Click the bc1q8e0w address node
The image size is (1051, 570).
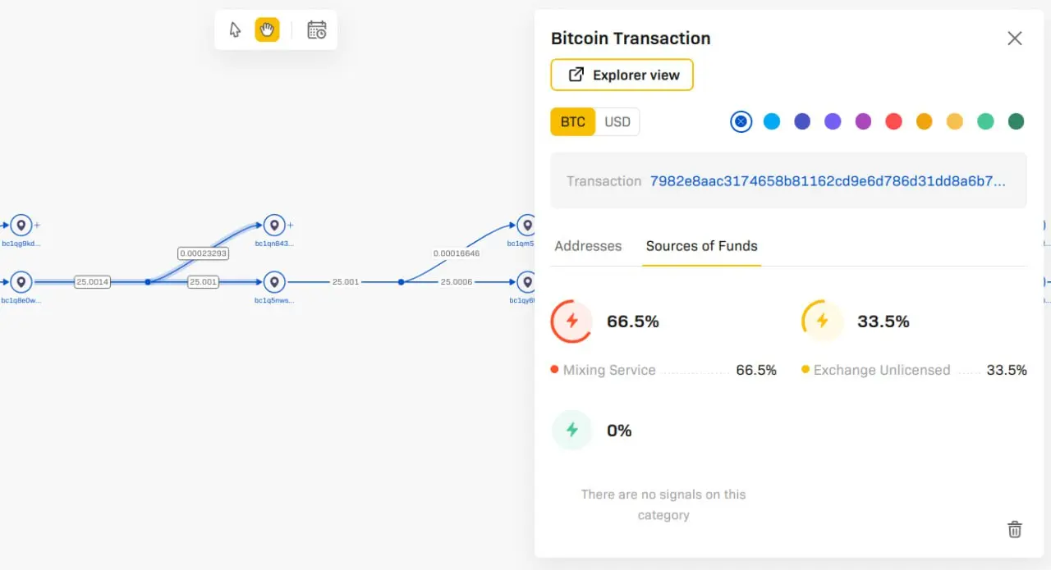click(21, 282)
